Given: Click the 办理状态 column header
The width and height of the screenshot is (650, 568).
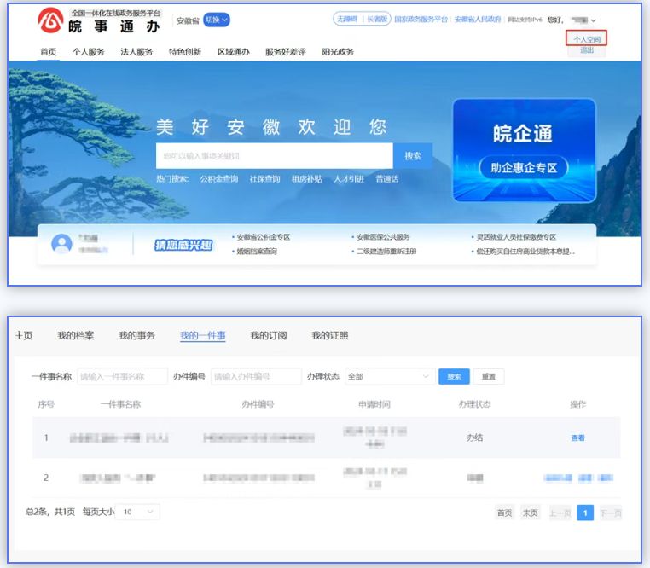Looking at the screenshot, I should tap(474, 404).
